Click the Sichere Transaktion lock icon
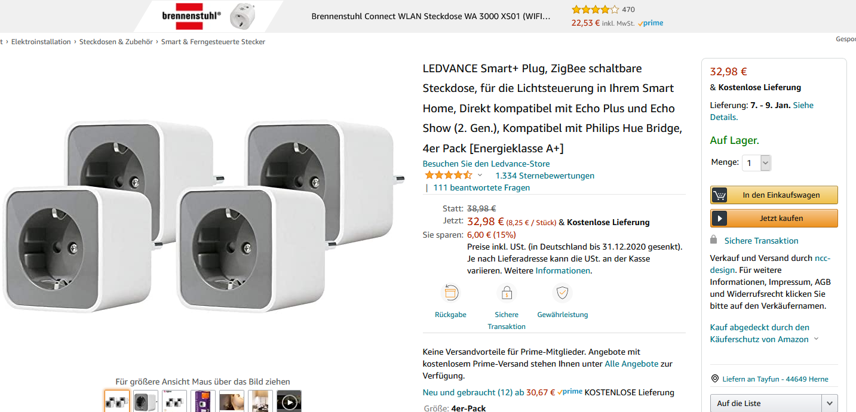856x412 pixels. pyautogui.click(x=507, y=293)
